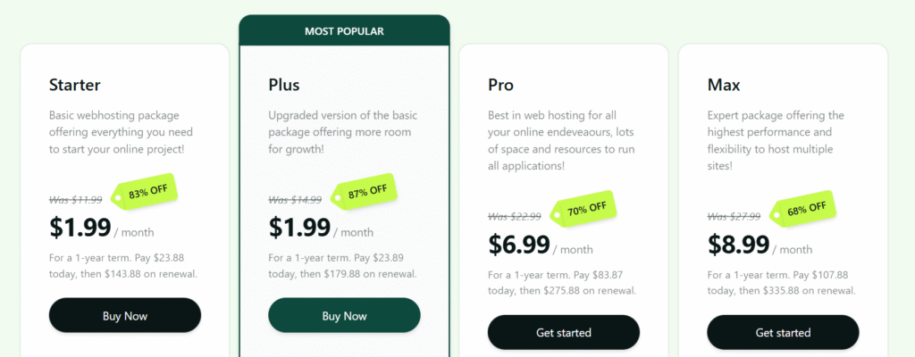Click the crossed-out Was $11.99 price
915x357 pixels.
[76, 200]
